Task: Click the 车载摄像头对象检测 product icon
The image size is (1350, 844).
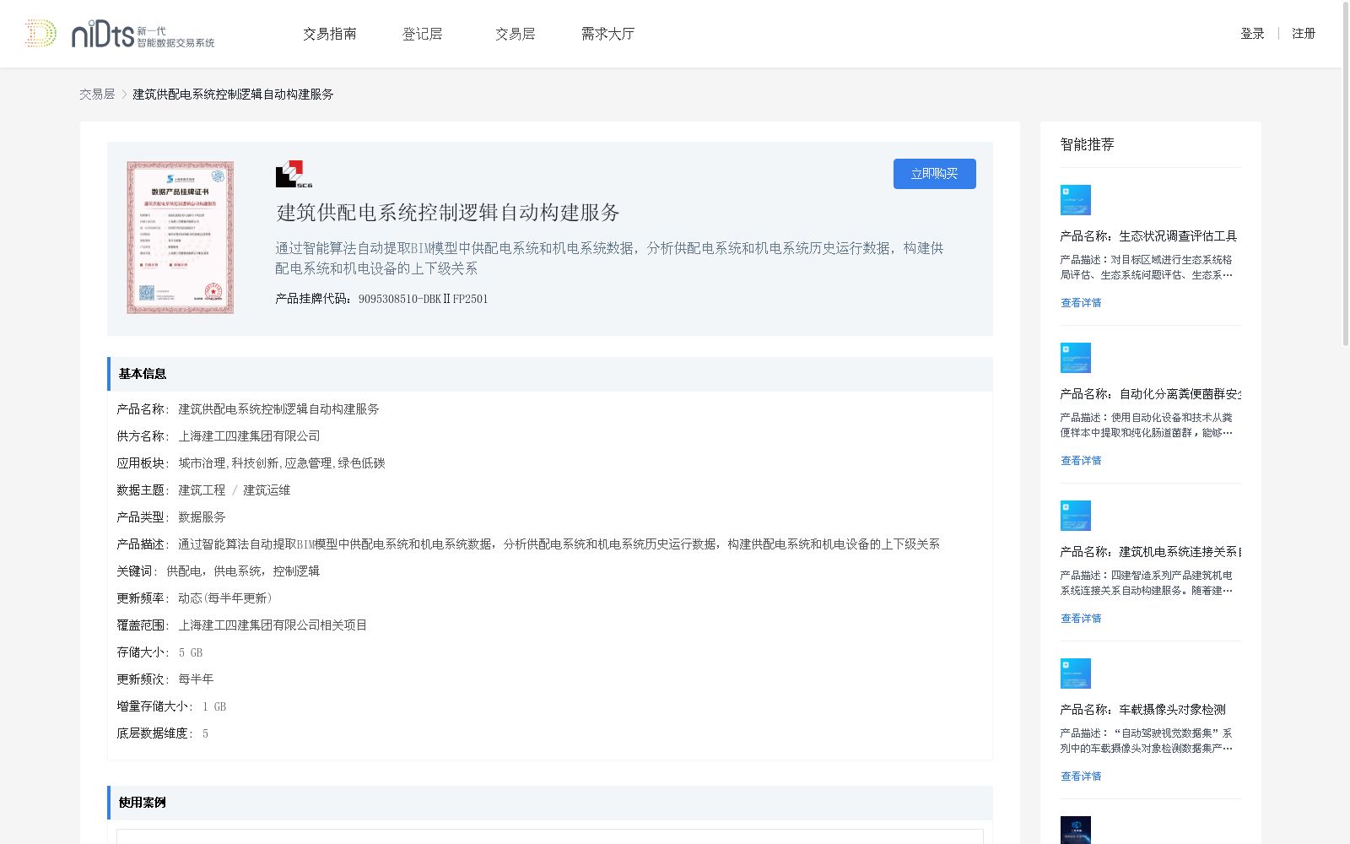Action: (1076, 674)
